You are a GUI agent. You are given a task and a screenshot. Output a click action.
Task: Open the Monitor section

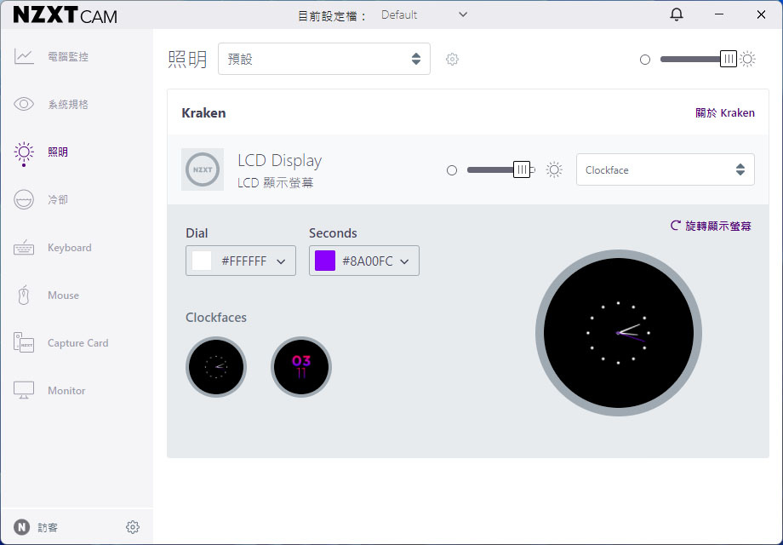pos(66,391)
